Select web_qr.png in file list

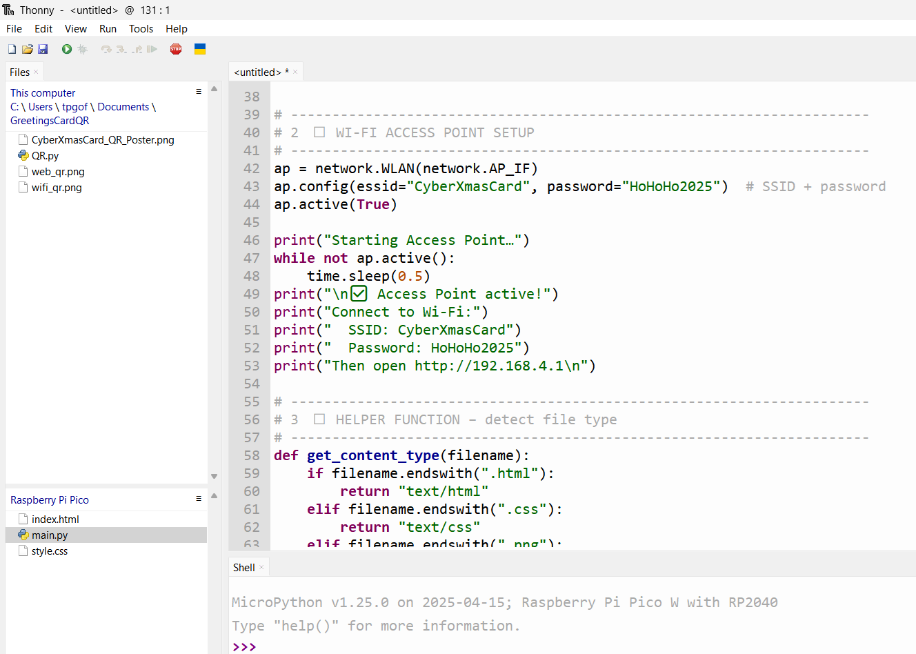[58, 171]
